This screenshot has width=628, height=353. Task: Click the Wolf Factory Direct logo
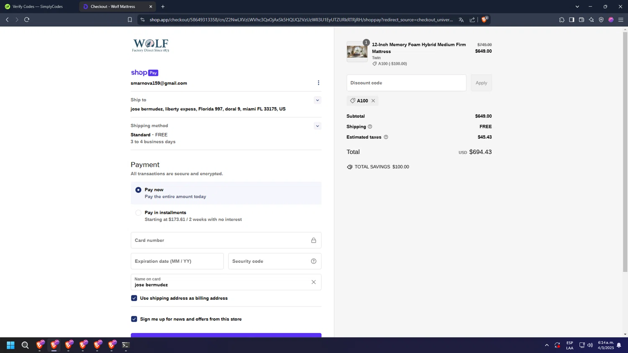(151, 45)
